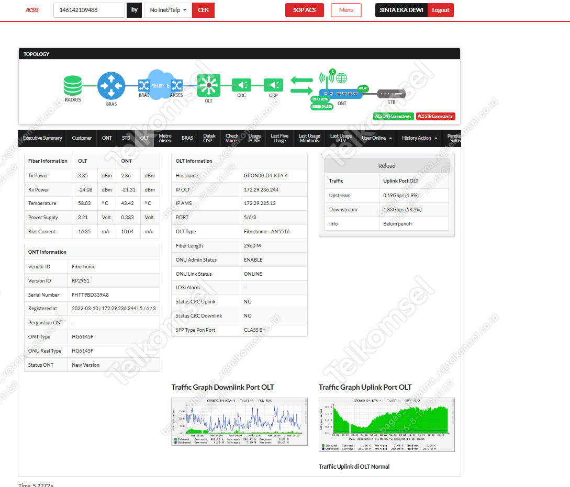Click the AKSES switch icon

177,86
